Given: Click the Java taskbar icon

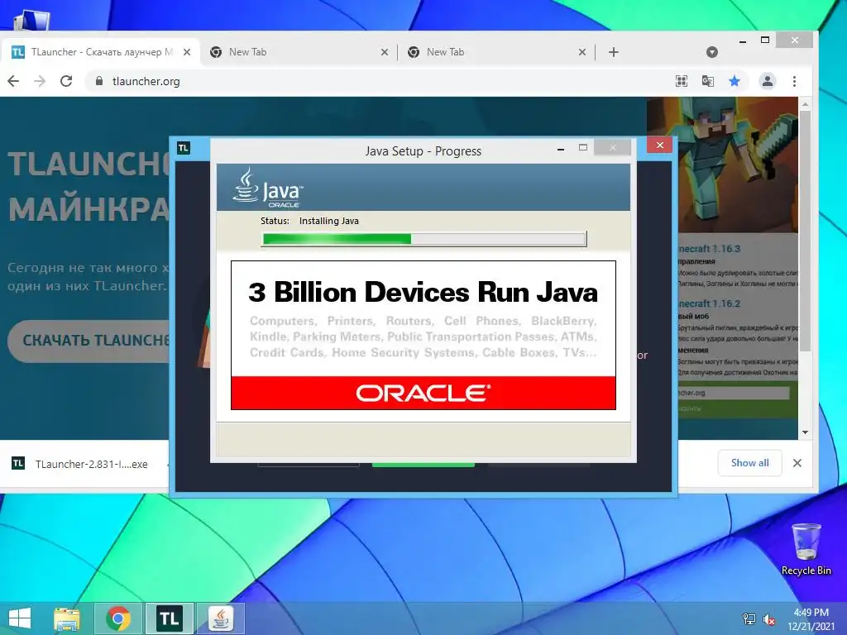Looking at the screenshot, I should tap(220, 618).
